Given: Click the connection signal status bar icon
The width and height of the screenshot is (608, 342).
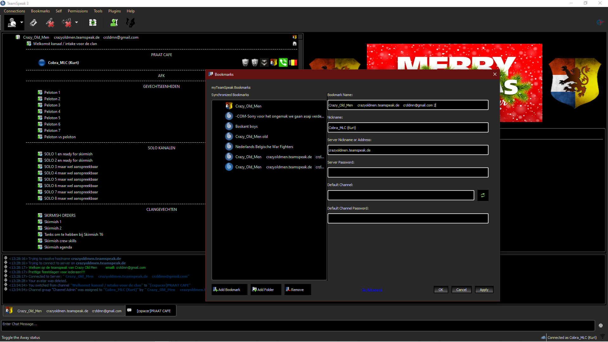Looking at the screenshot, I should point(603,337).
